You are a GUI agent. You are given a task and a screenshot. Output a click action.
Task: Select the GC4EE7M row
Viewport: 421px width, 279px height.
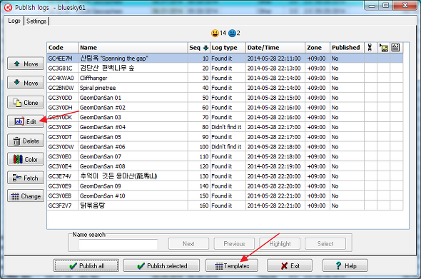point(225,59)
